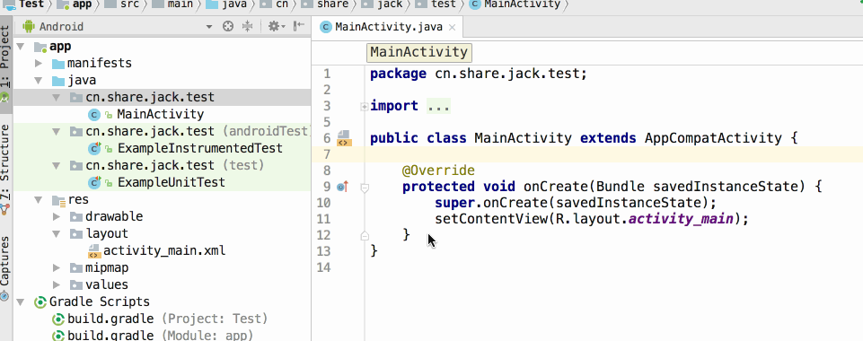Click the package declaration on line 1
This screenshot has width=863, height=341.
click(479, 74)
